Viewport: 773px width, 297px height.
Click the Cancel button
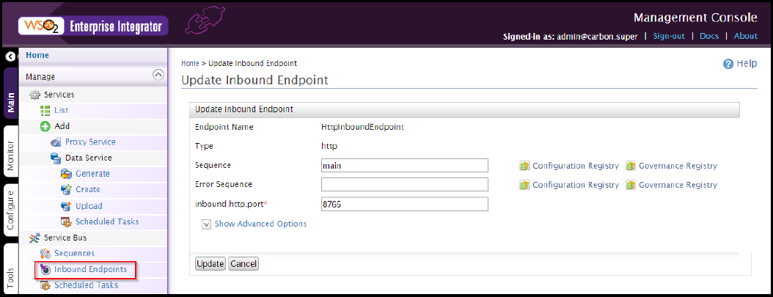243,264
